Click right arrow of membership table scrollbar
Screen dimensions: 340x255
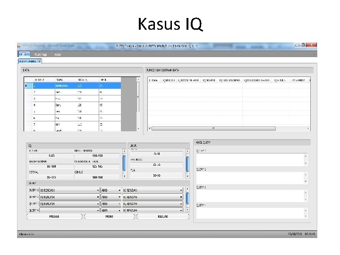308,128
